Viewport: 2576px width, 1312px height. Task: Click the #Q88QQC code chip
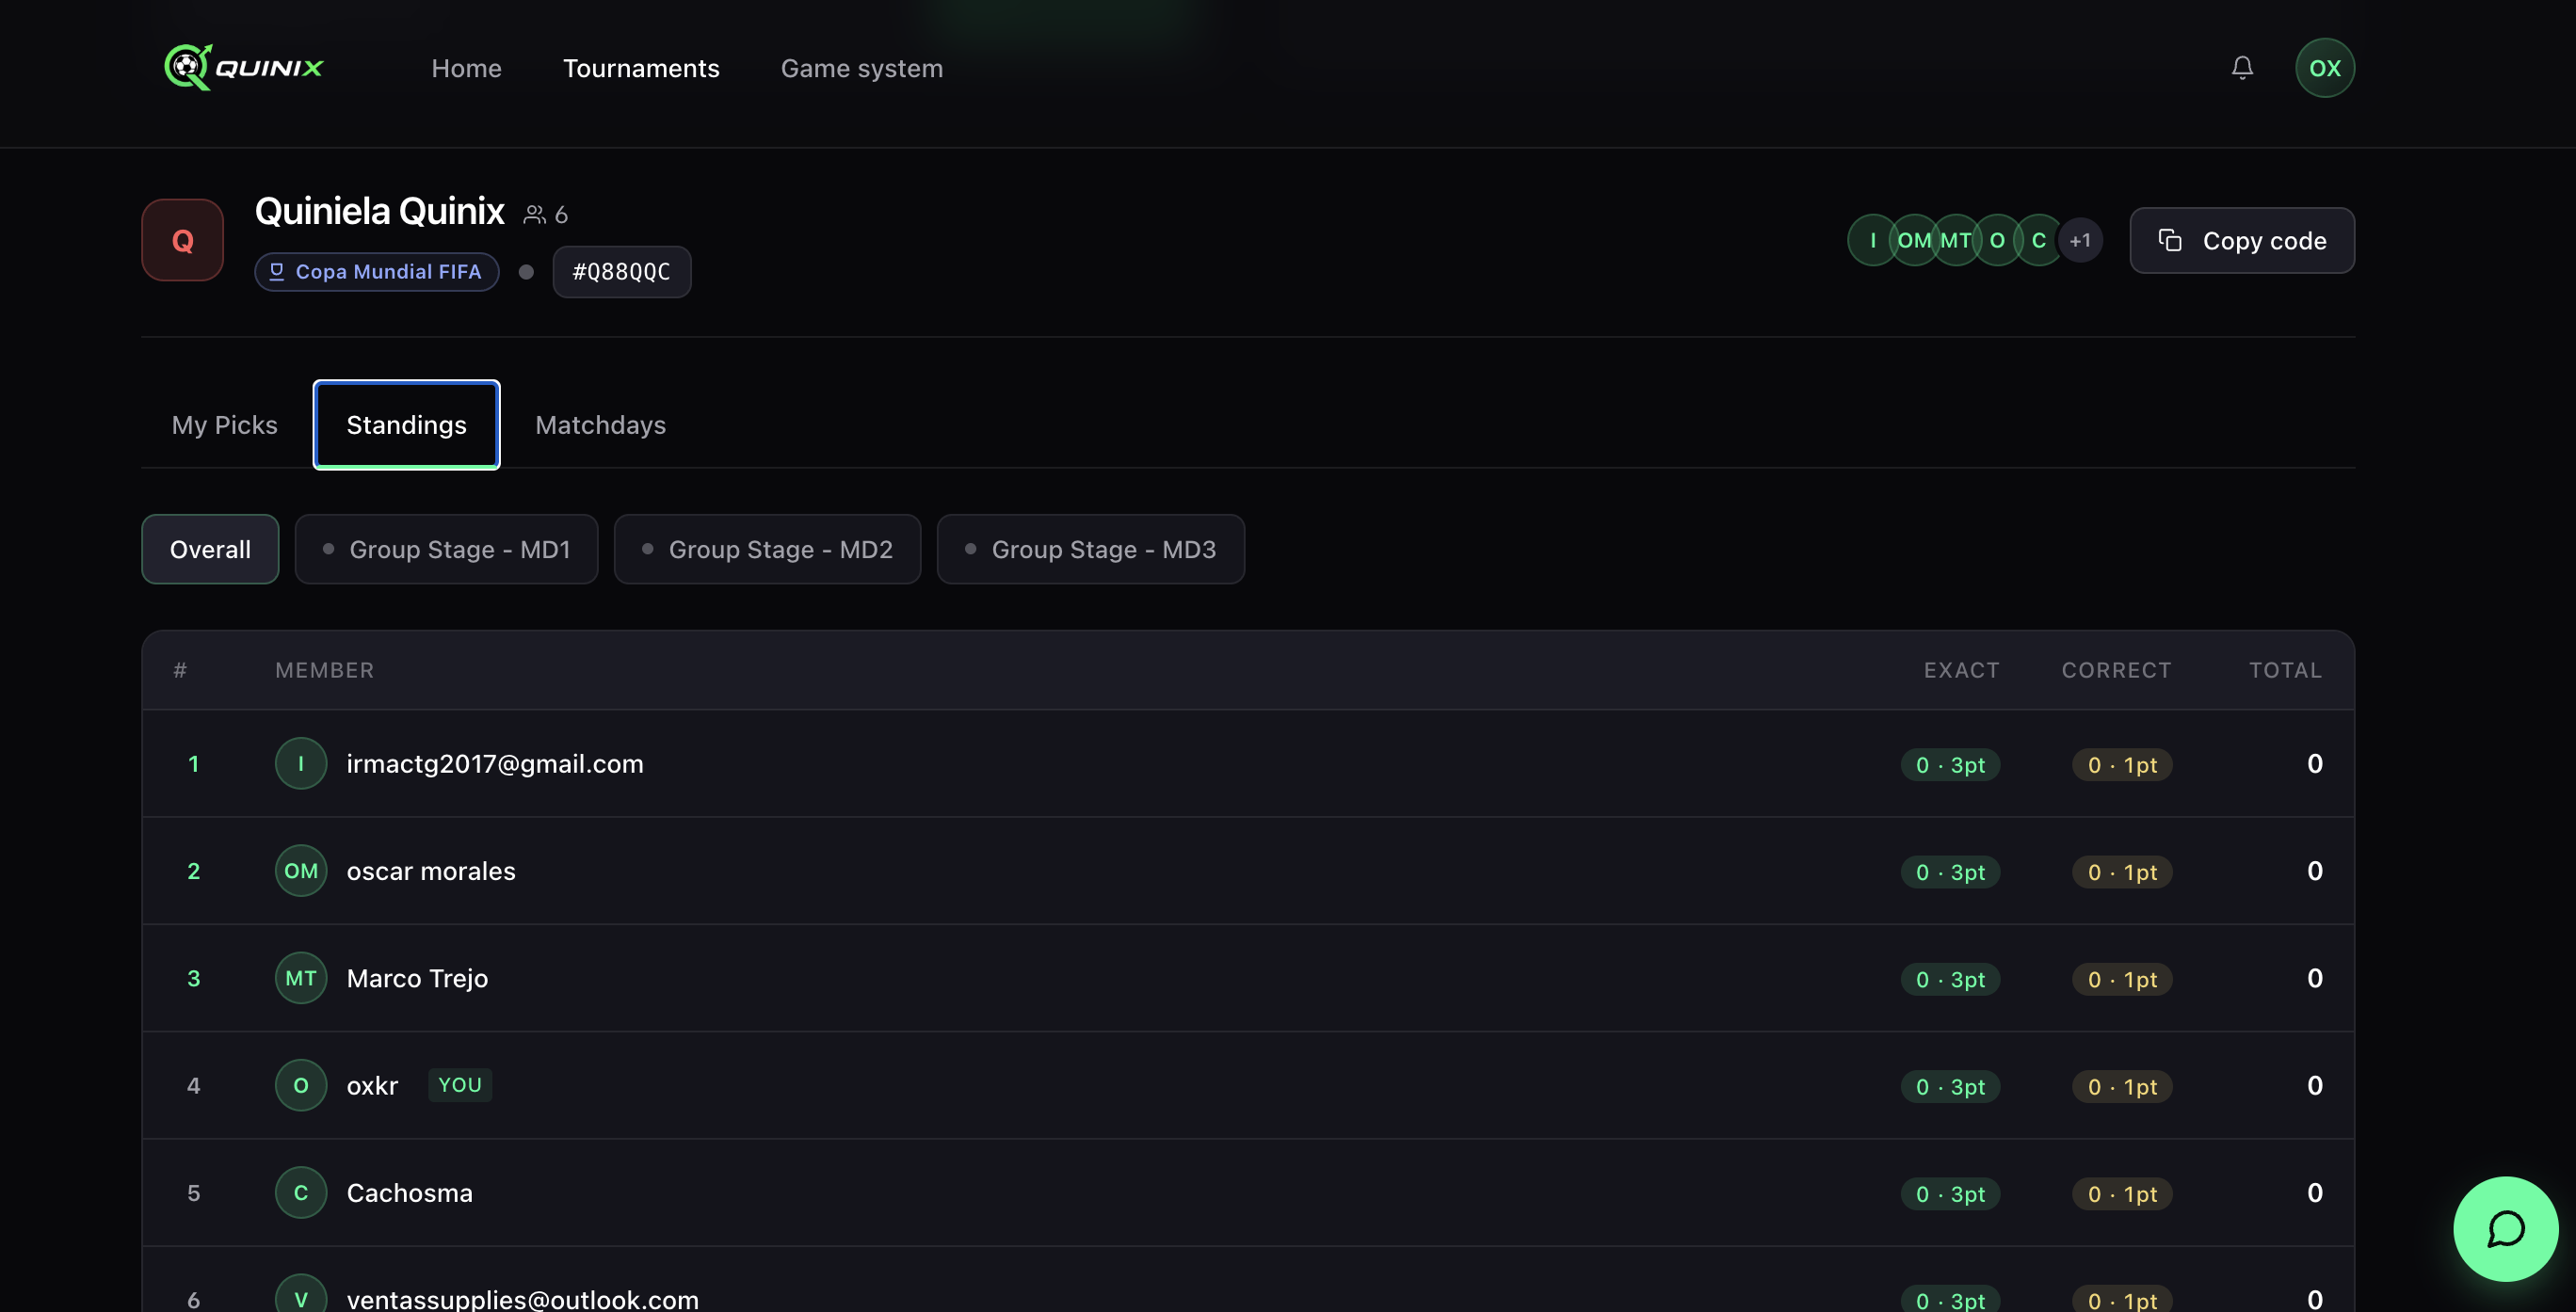tap(621, 272)
